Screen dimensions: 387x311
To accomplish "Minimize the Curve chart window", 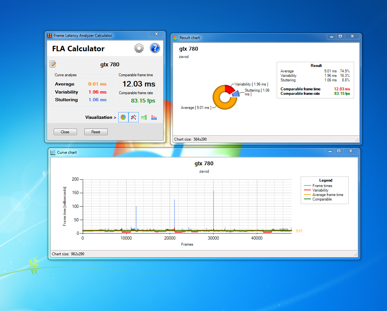I will point(330,151).
